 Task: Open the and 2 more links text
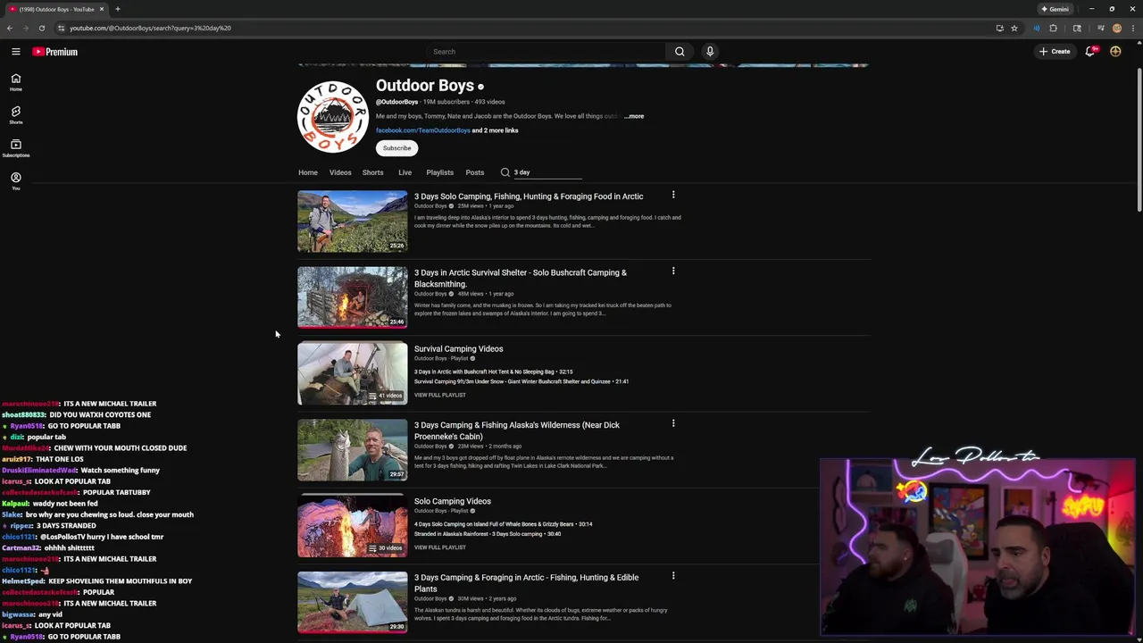(x=495, y=130)
